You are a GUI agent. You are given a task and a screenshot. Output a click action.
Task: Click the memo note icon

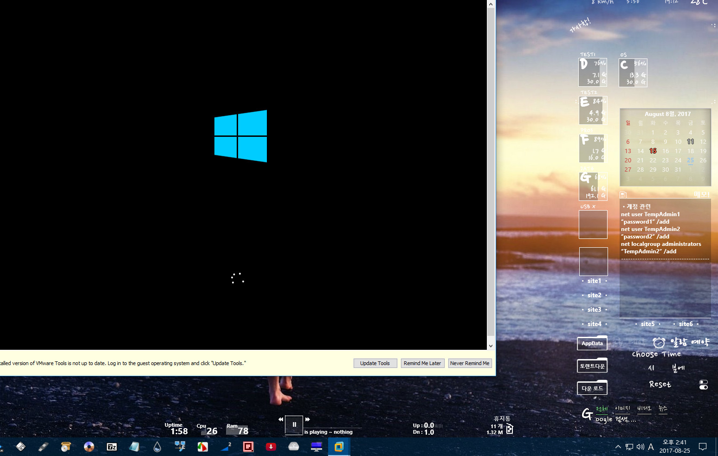pos(623,195)
